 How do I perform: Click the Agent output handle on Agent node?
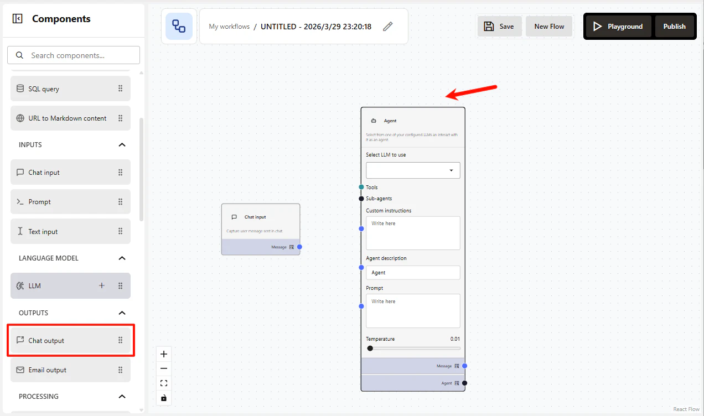coord(465,383)
